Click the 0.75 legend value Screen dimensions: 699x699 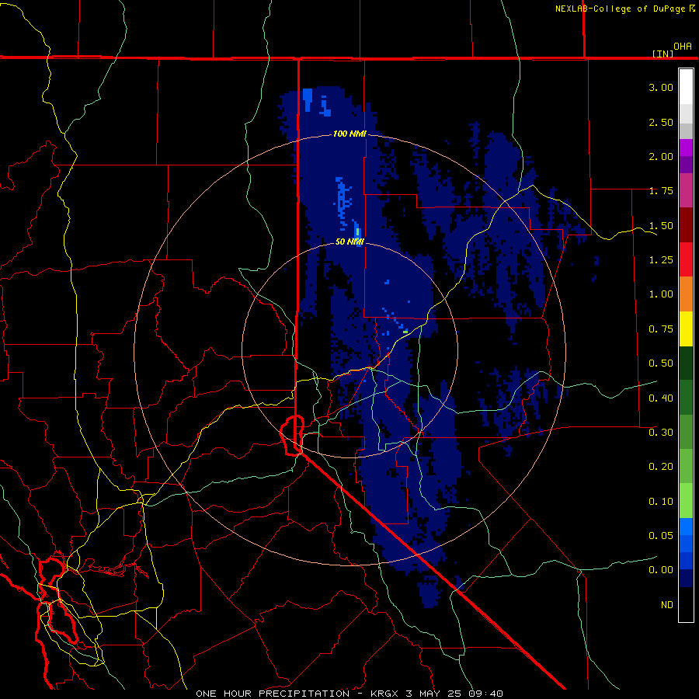[661, 329]
